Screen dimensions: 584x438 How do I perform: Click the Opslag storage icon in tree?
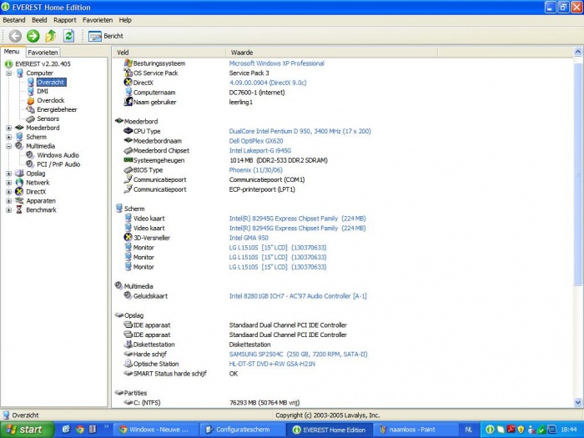(x=19, y=174)
